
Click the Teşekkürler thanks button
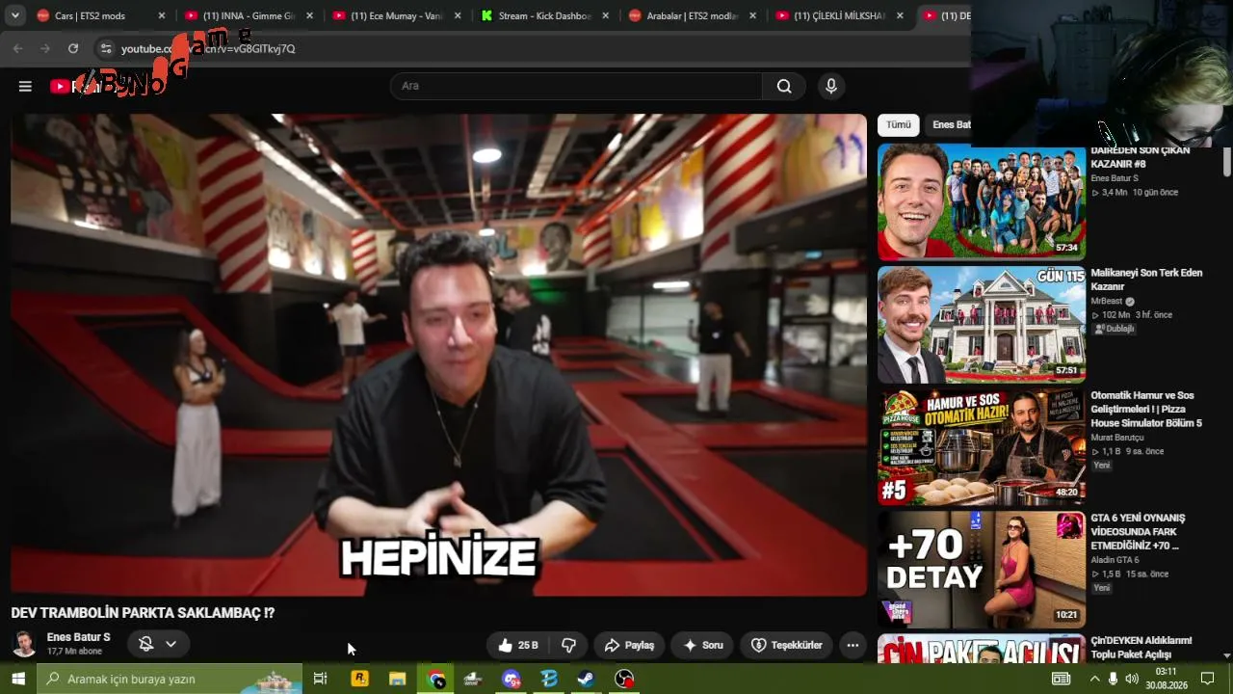click(786, 645)
